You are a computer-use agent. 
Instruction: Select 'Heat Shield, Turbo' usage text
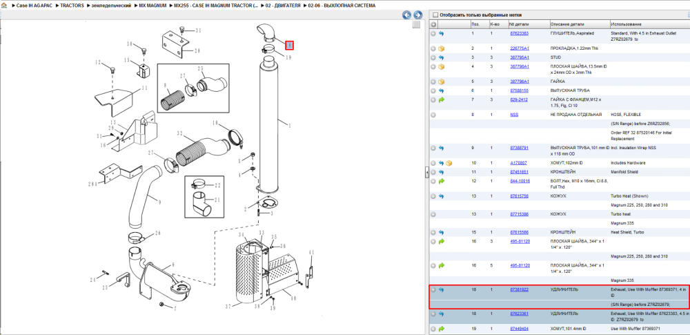tap(627, 232)
